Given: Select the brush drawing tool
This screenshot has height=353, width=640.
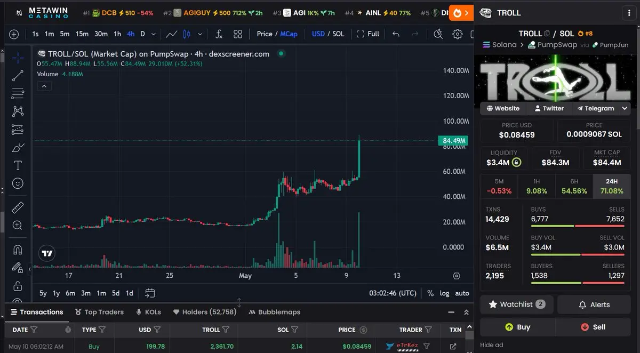Looking at the screenshot, I should (x=18, y=147).
